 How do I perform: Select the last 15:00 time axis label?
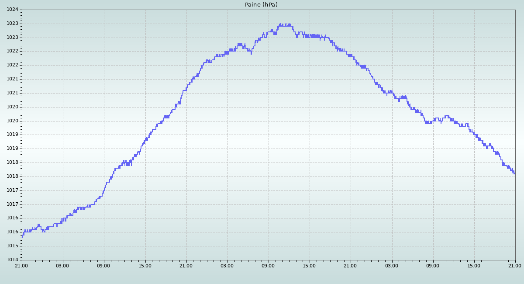tap(474, 266)
